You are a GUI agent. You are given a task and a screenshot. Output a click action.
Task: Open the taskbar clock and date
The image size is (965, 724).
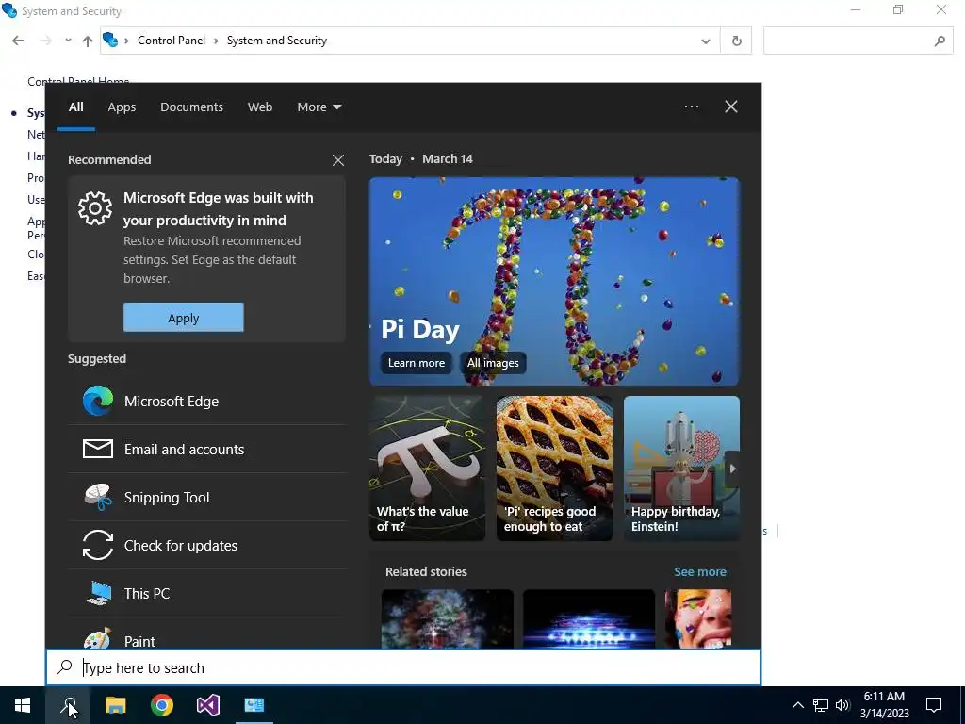(x=884, y=705)
